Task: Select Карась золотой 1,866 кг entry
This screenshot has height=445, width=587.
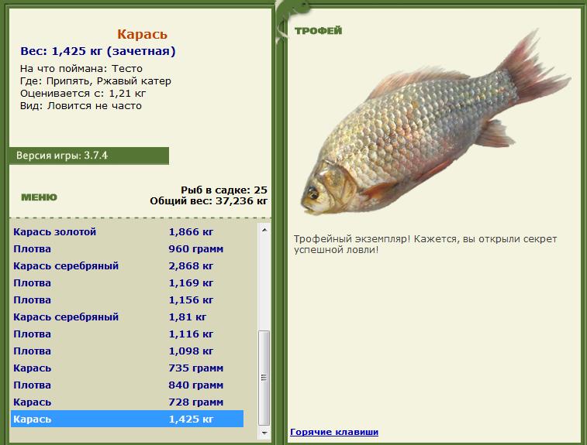Action: [127, 231]
